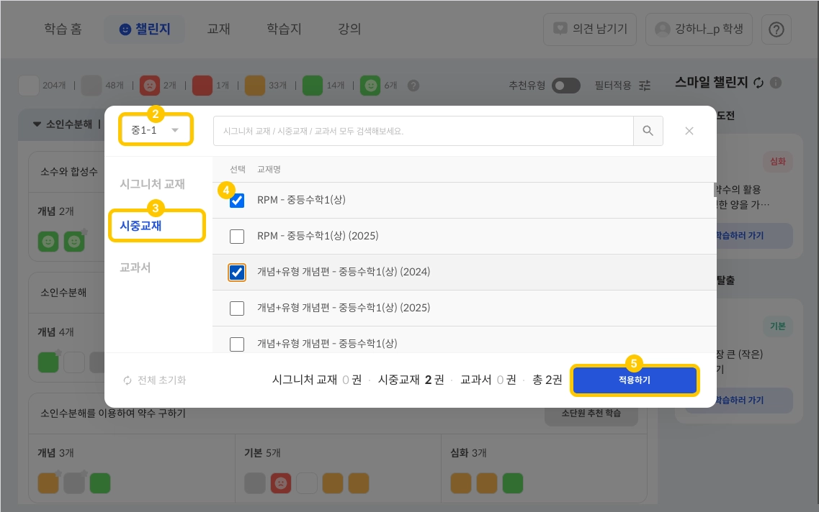Toggle the 추천유형 switch
The image size is (819, 512).
coord(565,86)
